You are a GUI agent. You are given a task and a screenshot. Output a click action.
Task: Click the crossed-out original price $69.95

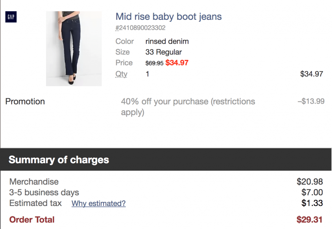(155, 63)
